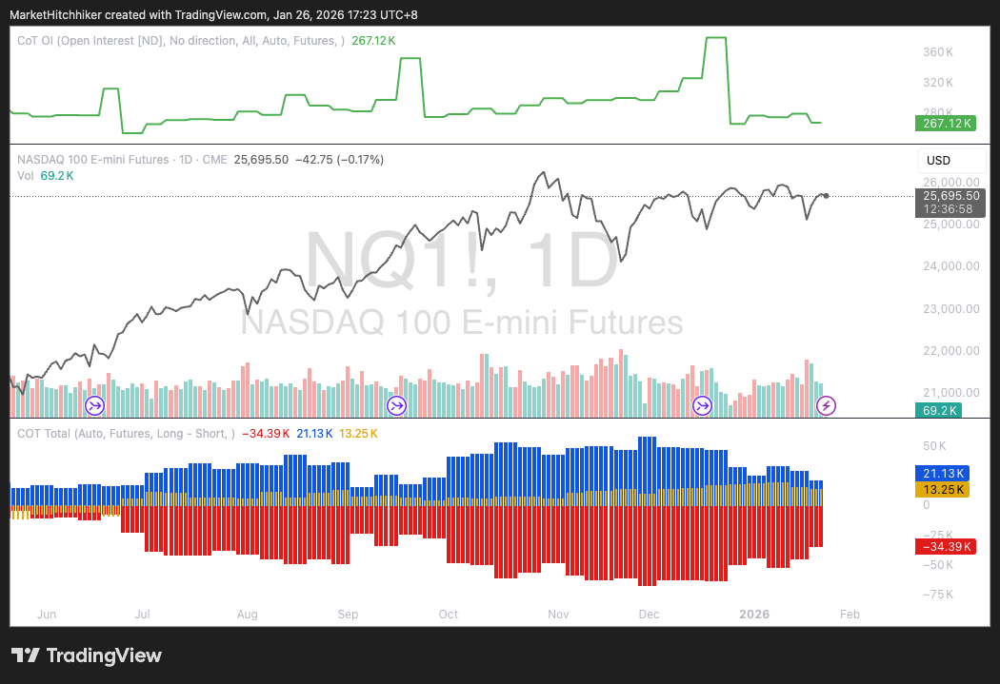This screenshot has width=1000, height=684.
Task: Click the 26,000.00 price scale label
Action: point(951,183)
